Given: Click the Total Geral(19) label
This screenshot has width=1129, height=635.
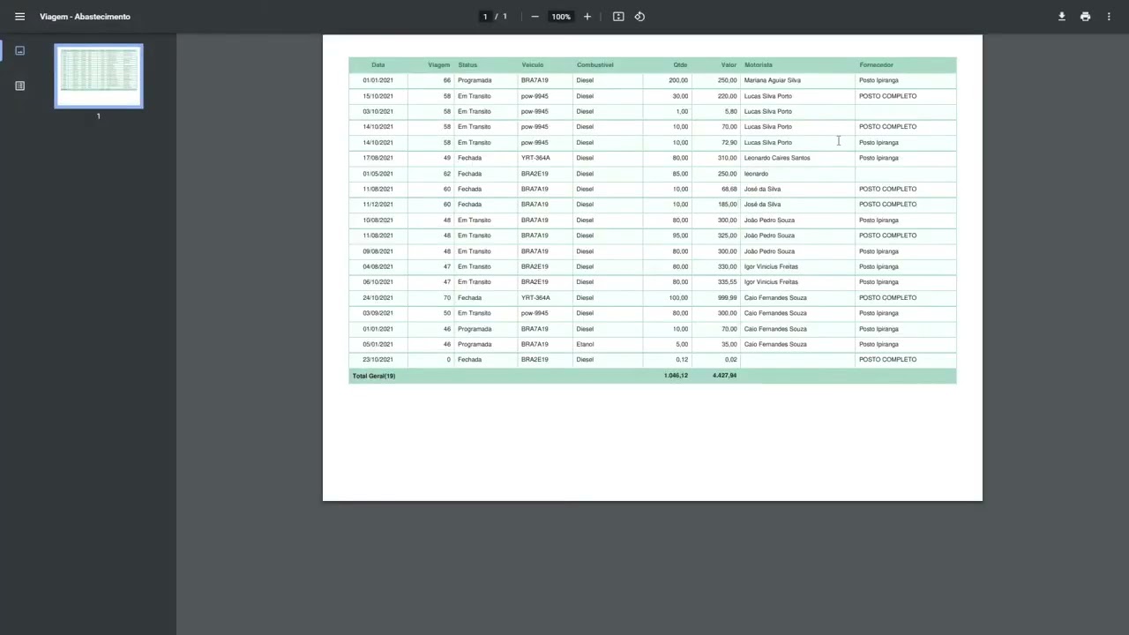Looking at the screenshot, I should coord(374,376).
